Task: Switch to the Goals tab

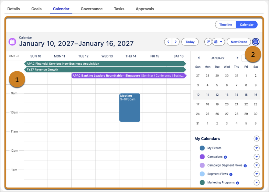Action: 36,9
